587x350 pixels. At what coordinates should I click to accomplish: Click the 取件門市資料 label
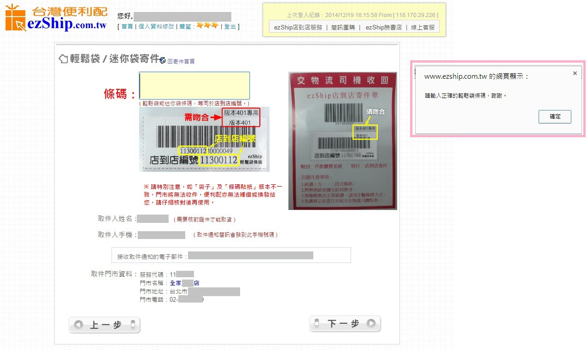[x=114, y=274]
